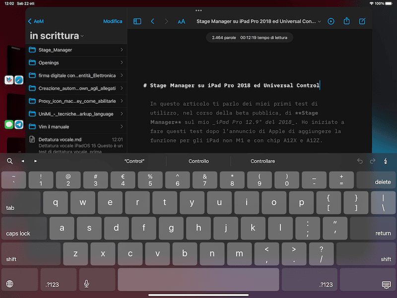
Task: Tap the return key
Action: (373, 228)
